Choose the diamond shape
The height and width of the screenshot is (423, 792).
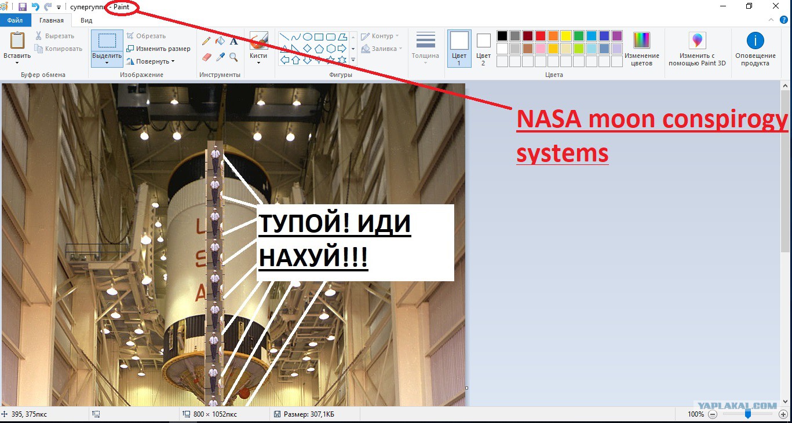pyautogui.click(x=308, y=48)
